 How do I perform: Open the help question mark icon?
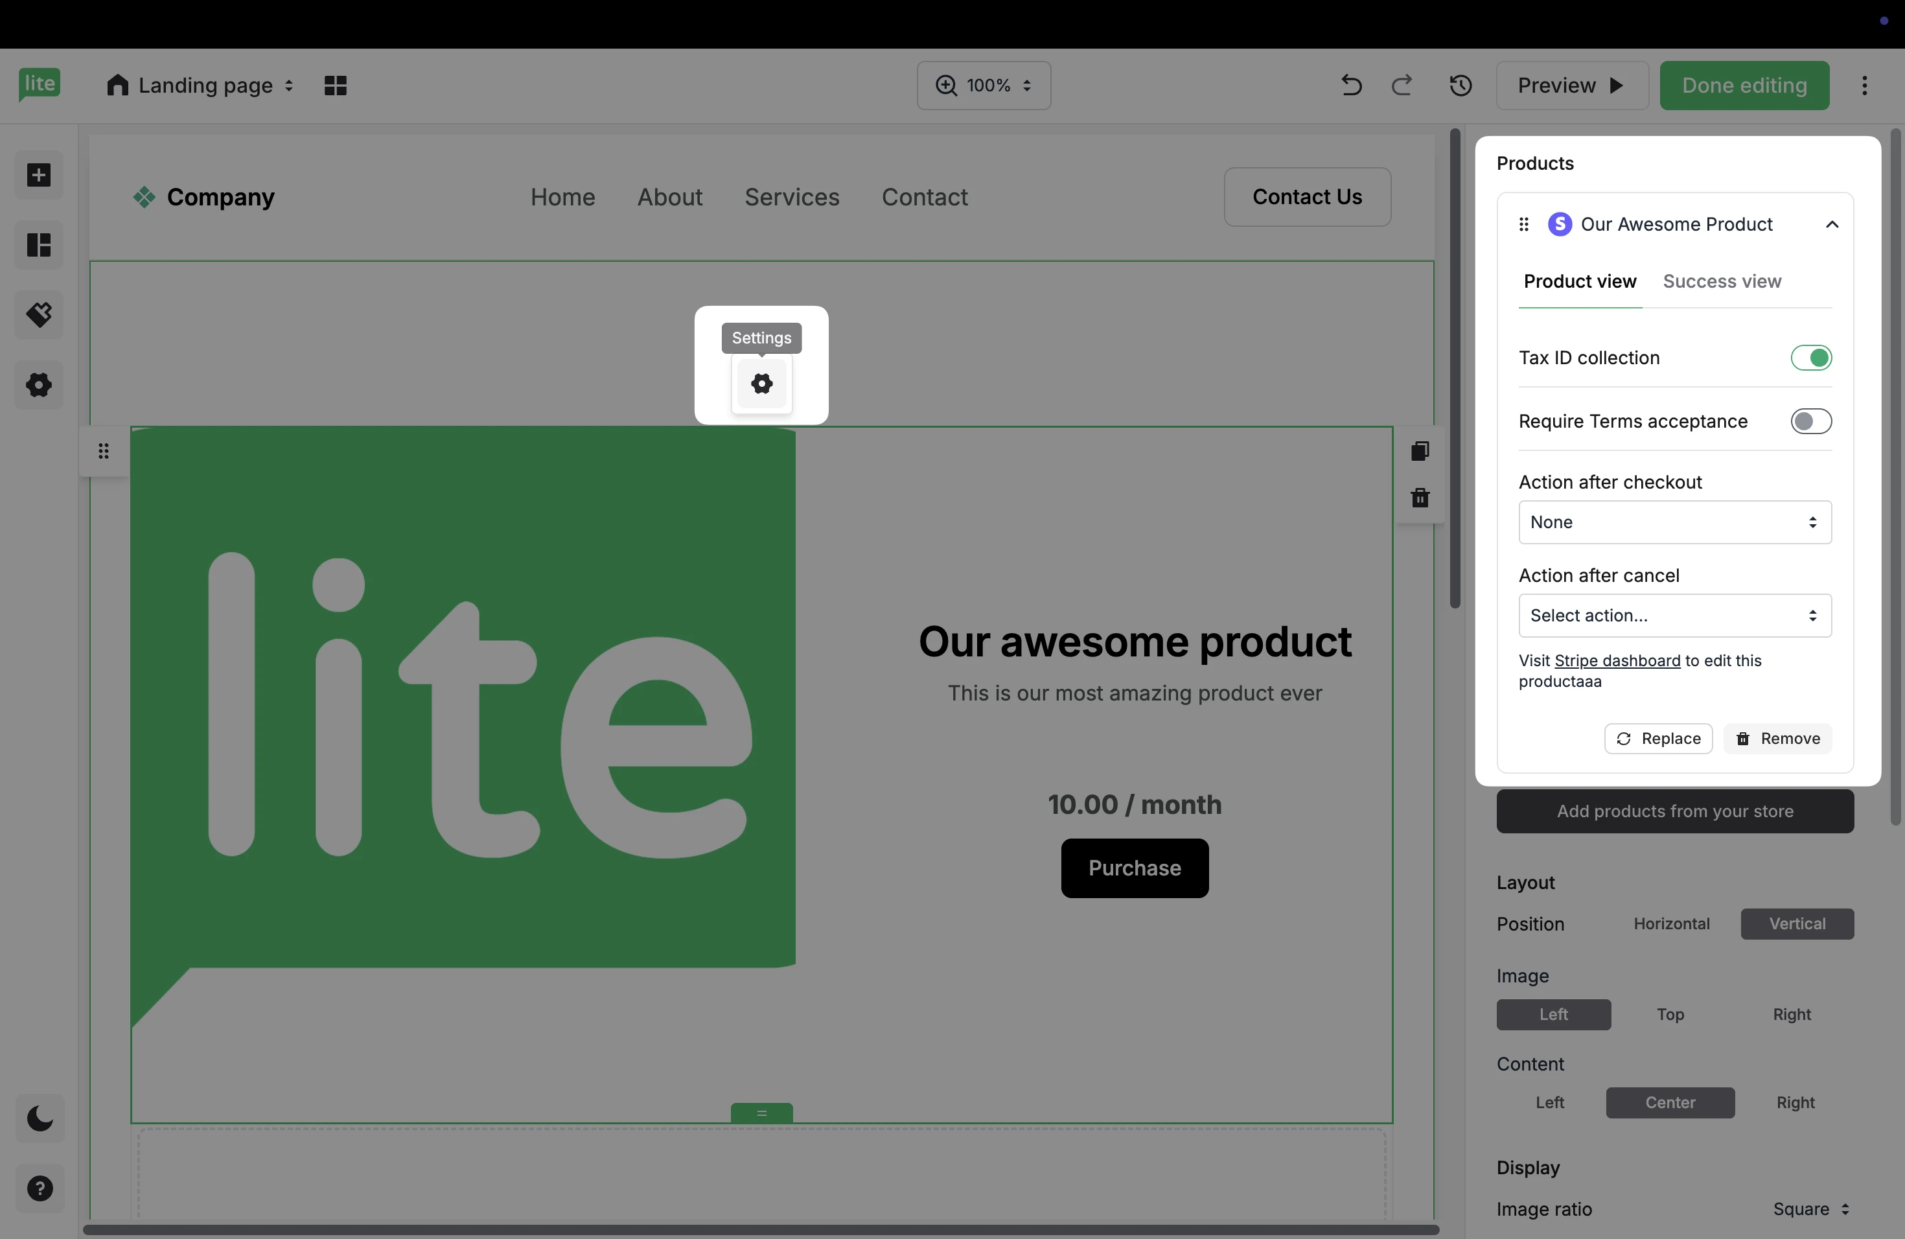tap(40, 1188)
